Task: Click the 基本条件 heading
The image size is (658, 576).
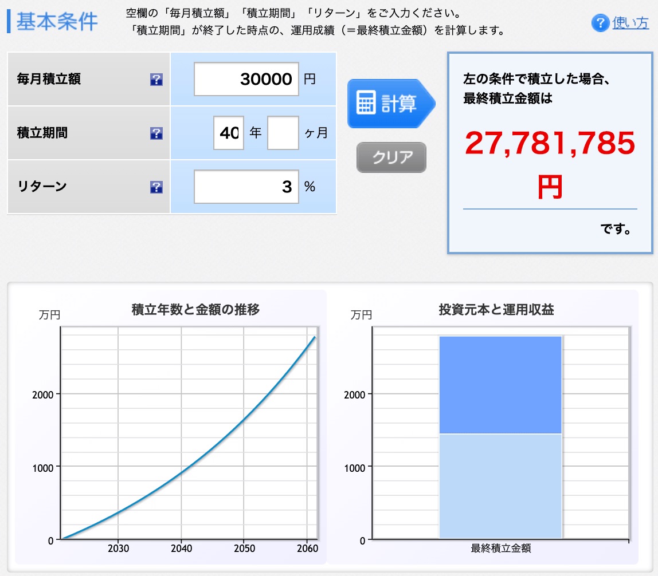Action: [57, 22]
